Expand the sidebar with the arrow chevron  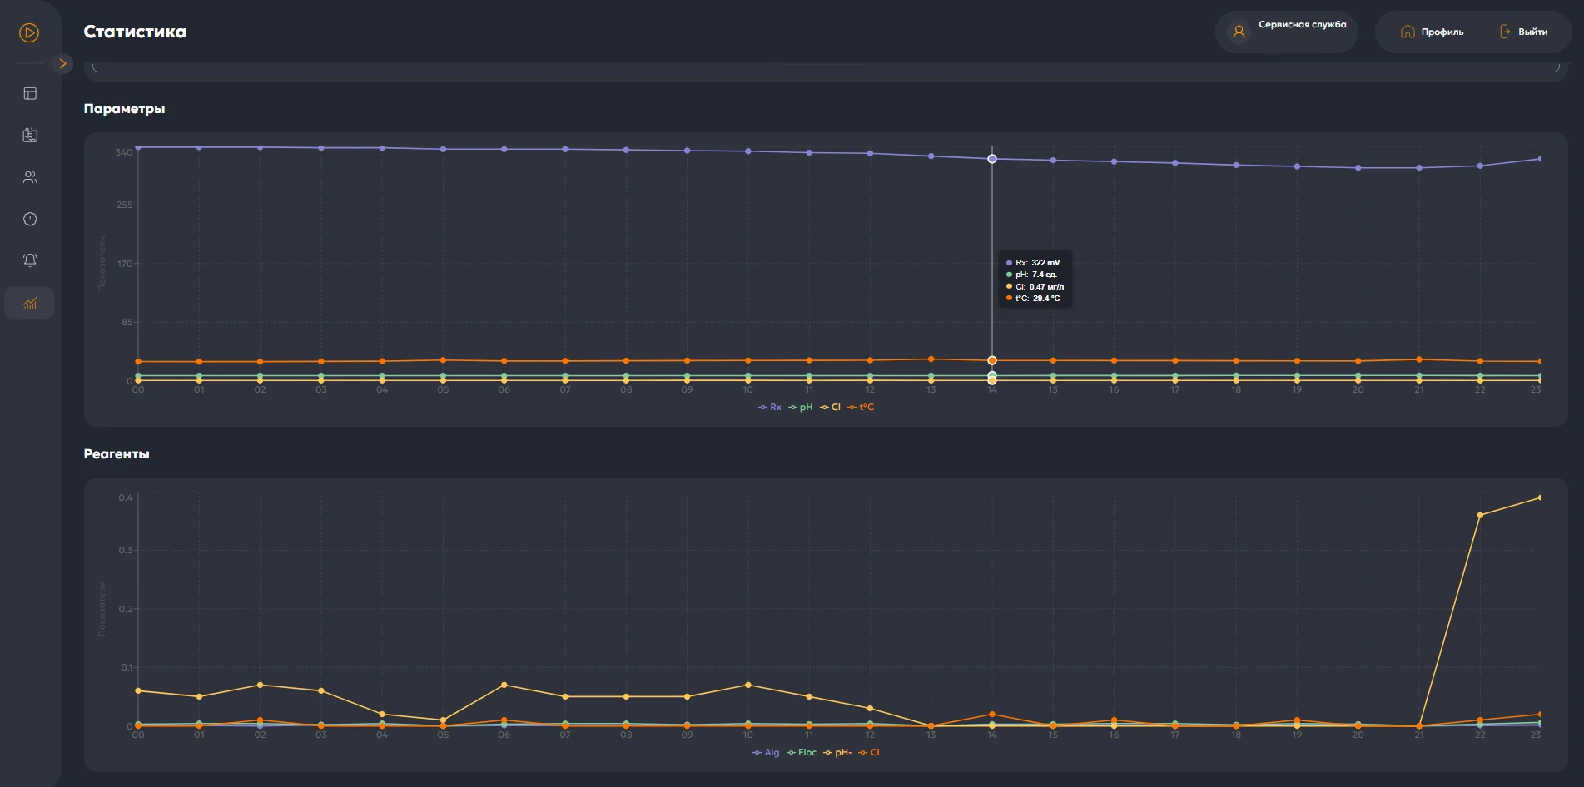click(62, 64)
